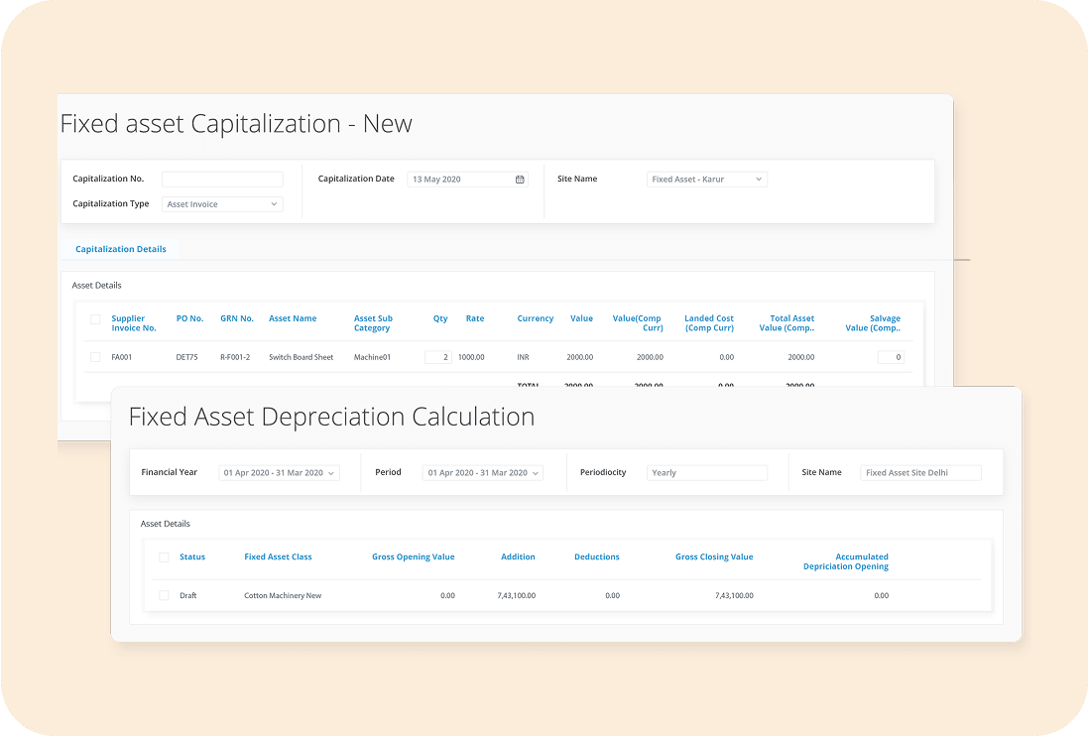Click the Qty input showing 2
The image size is (1088, 736).
tap(438, 357)
